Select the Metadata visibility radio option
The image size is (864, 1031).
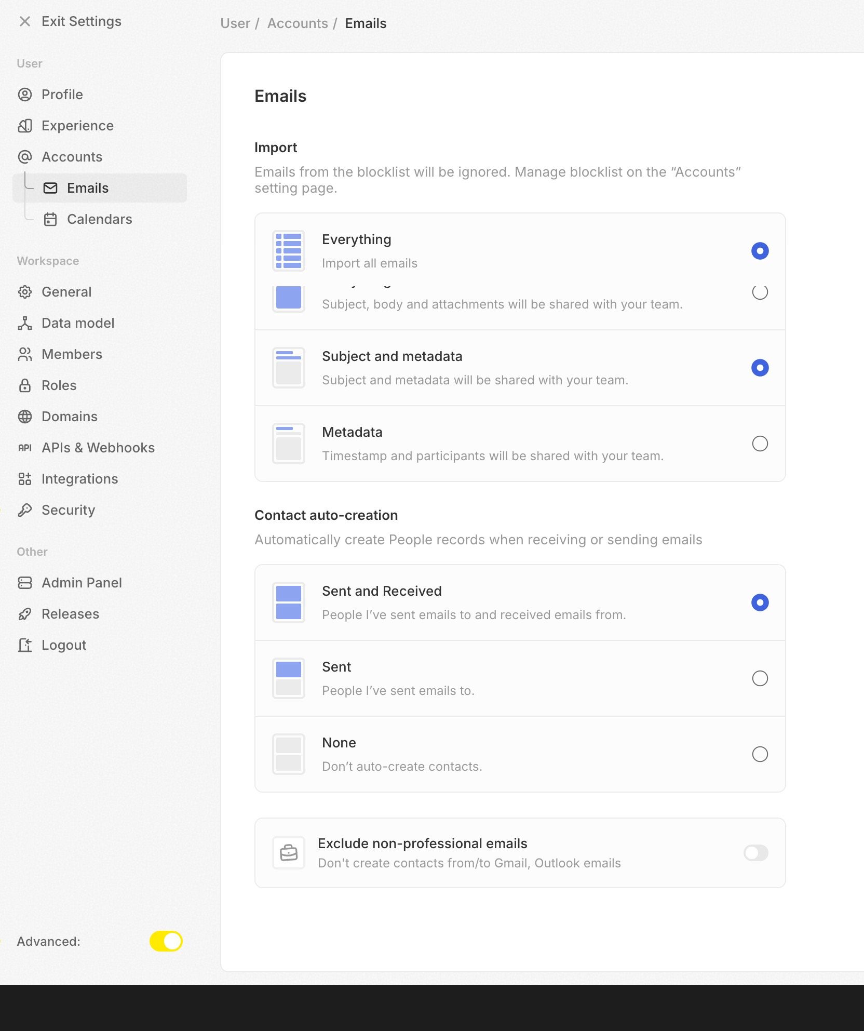[x=760, y=444]
